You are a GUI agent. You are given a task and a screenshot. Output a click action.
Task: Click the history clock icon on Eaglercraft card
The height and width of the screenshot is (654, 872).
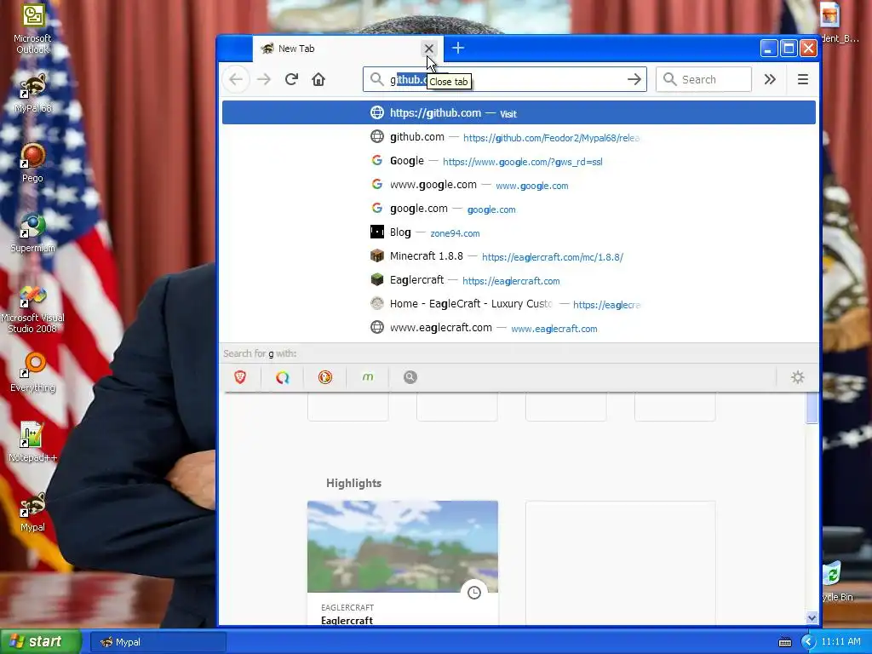(x=474, y=593)
